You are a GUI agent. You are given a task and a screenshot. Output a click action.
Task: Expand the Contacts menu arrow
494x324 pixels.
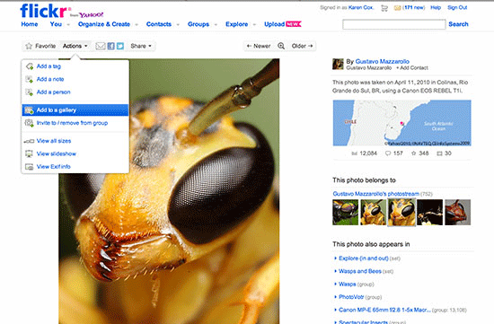(x=178, y=24)
